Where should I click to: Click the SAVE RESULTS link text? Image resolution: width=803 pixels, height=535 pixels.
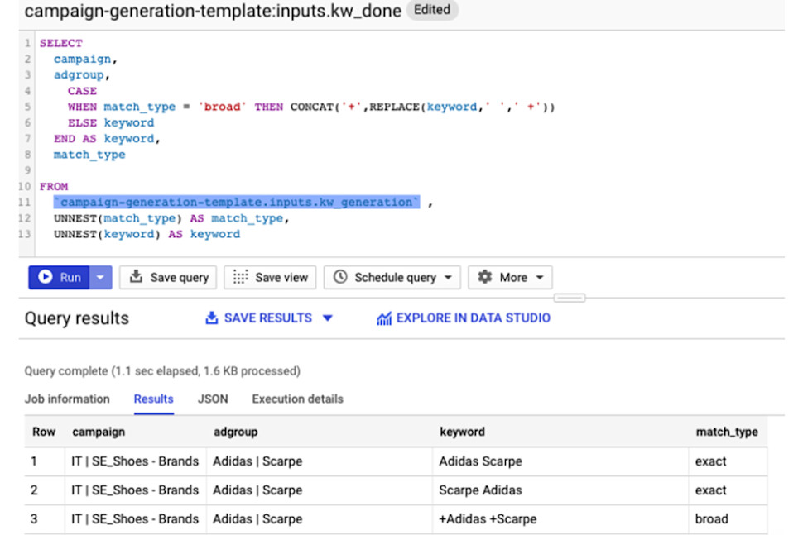pos(268,318)
